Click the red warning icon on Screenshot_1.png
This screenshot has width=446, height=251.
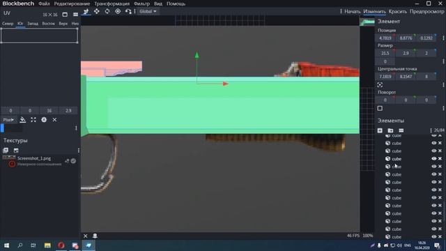pos(12,164)
